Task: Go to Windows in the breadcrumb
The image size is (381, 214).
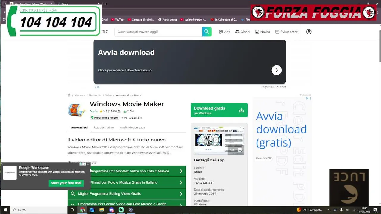Action: [80, 95]
